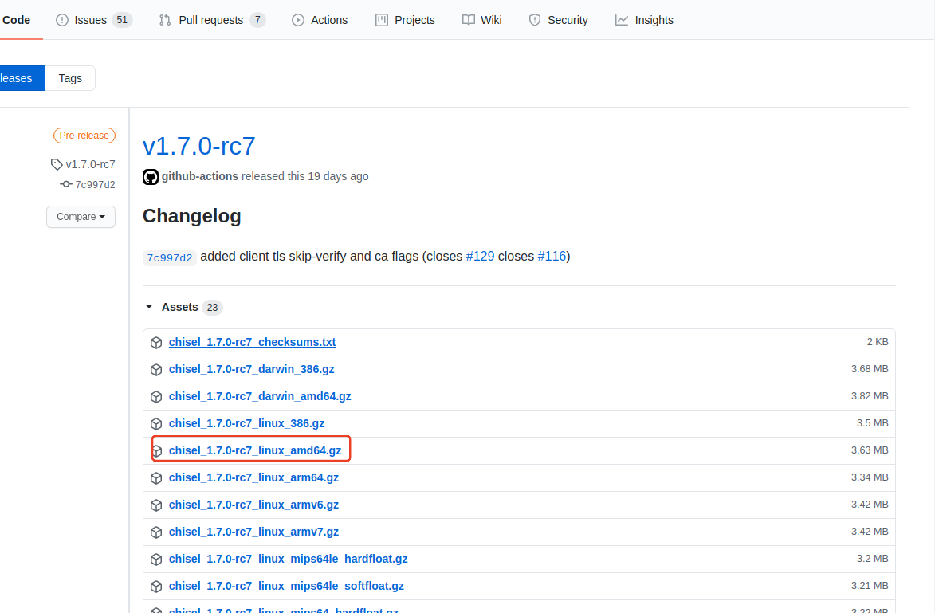This screenshot has height=613, width=935.
Task: Switch to the Tags view
Action: click(x=70, y=78)
